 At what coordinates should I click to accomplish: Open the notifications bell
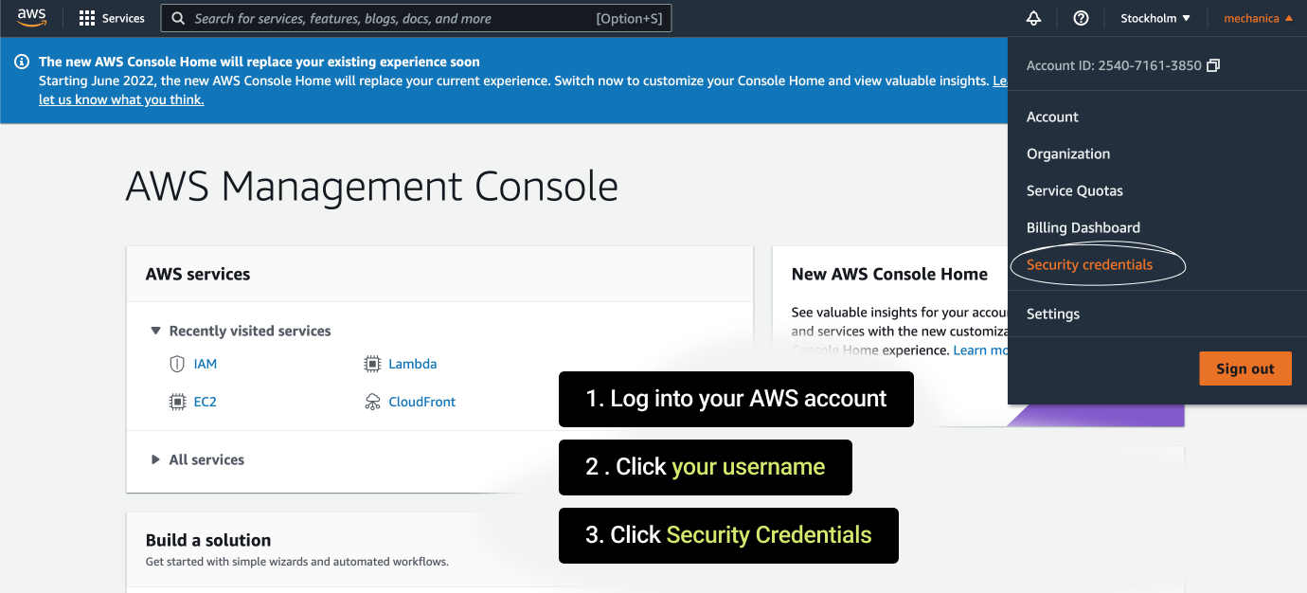pos(1034,18)
